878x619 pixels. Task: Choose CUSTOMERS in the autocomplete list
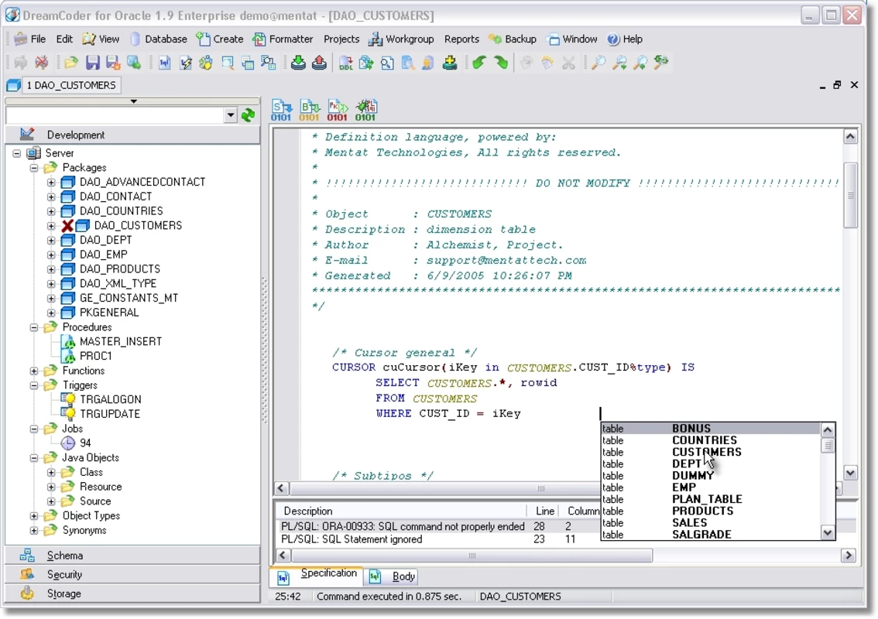tap(711, 452)
